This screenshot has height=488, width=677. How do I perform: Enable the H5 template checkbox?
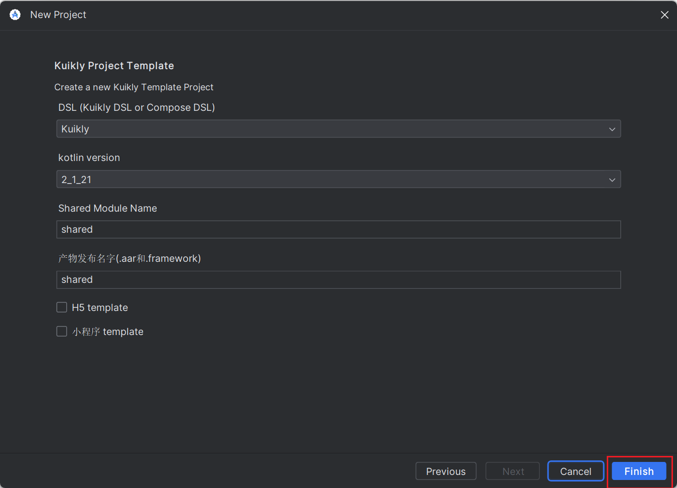coord(62,307)
